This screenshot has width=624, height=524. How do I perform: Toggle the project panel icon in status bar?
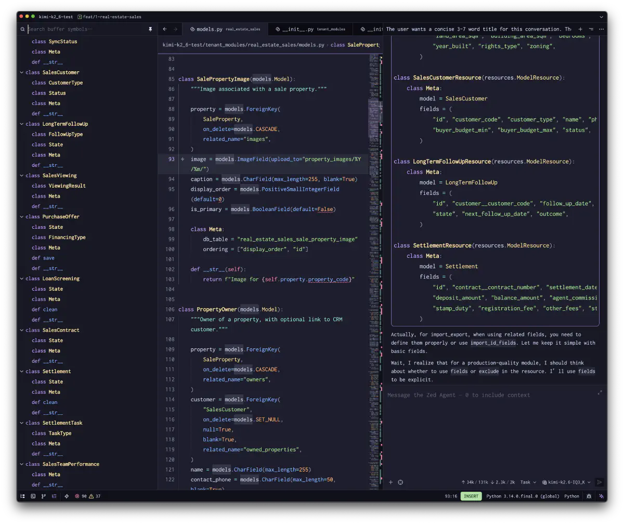coord(23,496)
